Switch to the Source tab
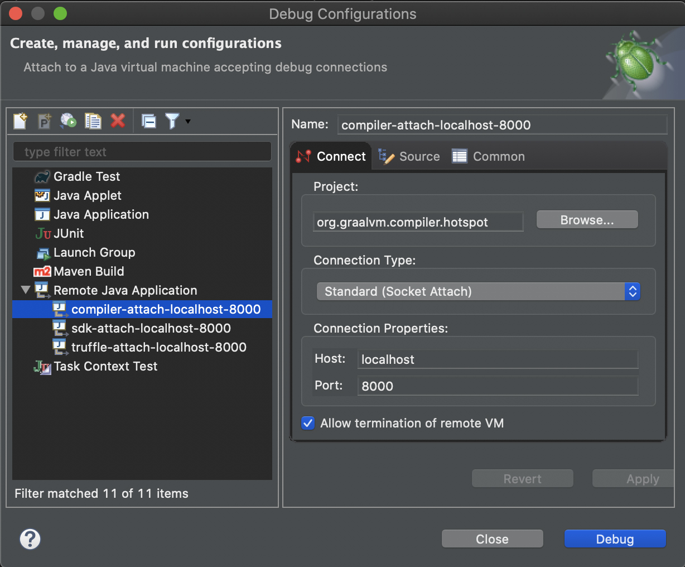Image resolution: width=685 pixels, height=567 pixels. click(409, 156)
